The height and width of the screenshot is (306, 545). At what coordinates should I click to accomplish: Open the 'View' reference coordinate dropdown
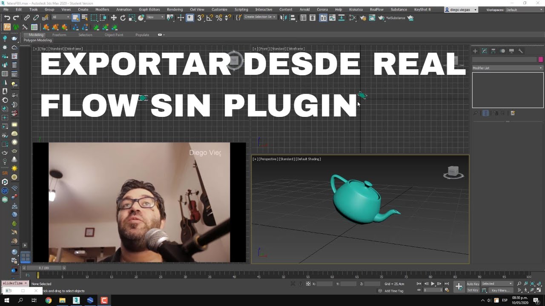155,17
